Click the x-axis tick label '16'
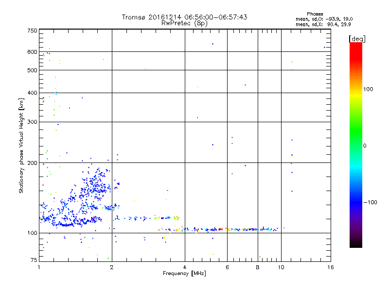The width and height of the screenshot is (389, 291). (331, 267)
